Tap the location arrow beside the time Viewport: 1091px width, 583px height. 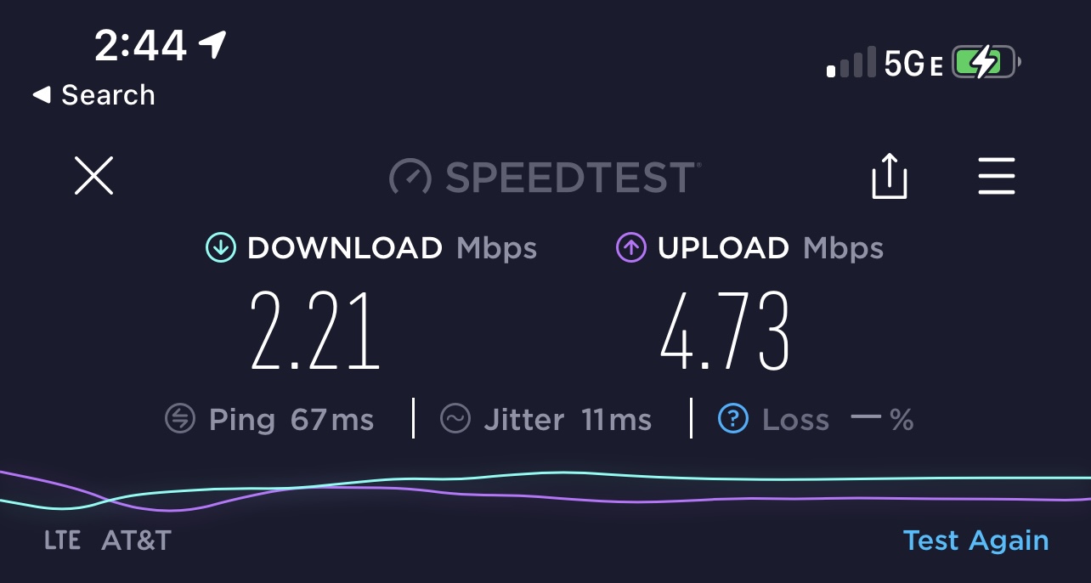[x=213, y=44]
